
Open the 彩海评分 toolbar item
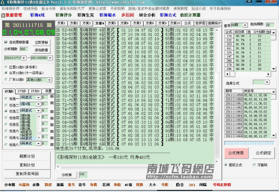63,15
